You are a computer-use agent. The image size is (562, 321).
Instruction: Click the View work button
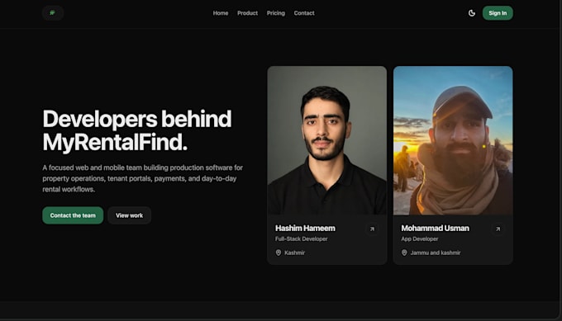click(129, 215)
